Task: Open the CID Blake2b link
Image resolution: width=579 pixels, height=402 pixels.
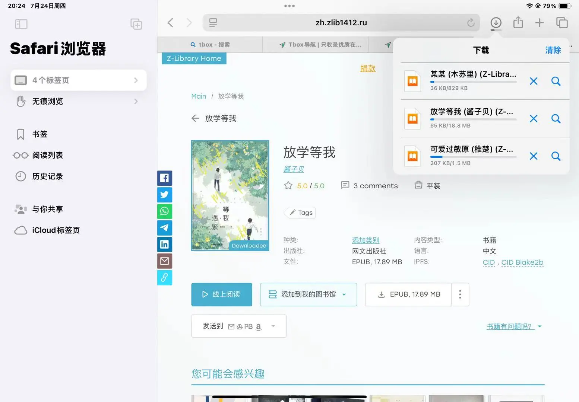Action: click(x=522, y=262)
